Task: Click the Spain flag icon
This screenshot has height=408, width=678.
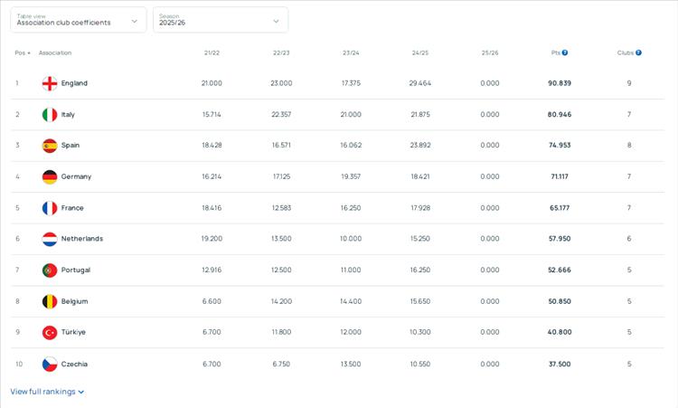Action: [50, 146]
